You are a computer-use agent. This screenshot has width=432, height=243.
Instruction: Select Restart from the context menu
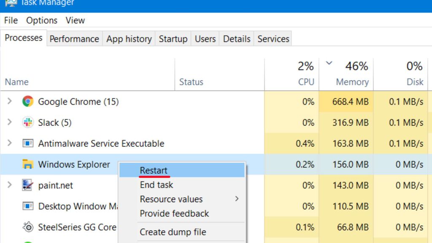coord(154,170)
